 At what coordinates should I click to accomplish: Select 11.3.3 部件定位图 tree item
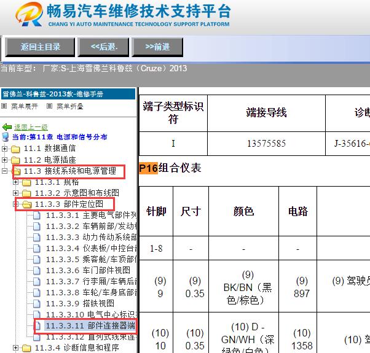tap(69, 204)
